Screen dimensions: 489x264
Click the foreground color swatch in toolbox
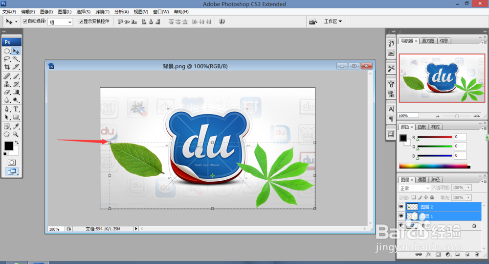click(9, 146)
